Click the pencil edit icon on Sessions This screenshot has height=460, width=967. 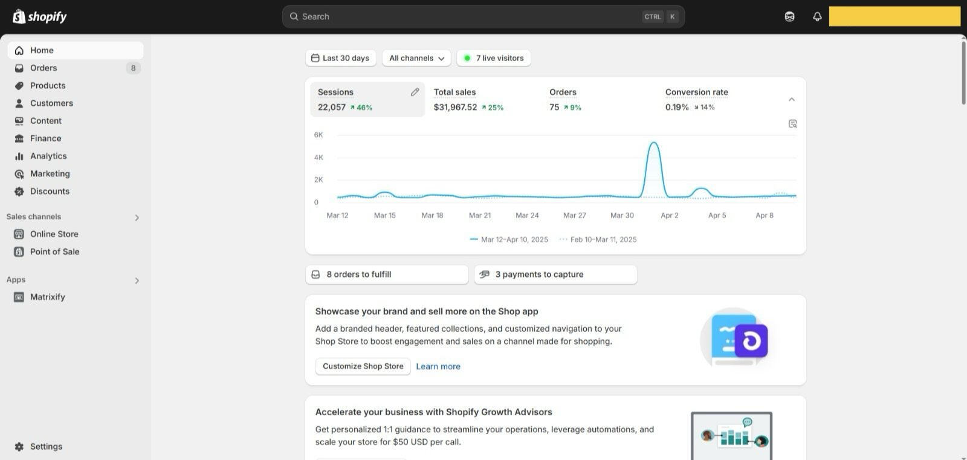[415, 92]
